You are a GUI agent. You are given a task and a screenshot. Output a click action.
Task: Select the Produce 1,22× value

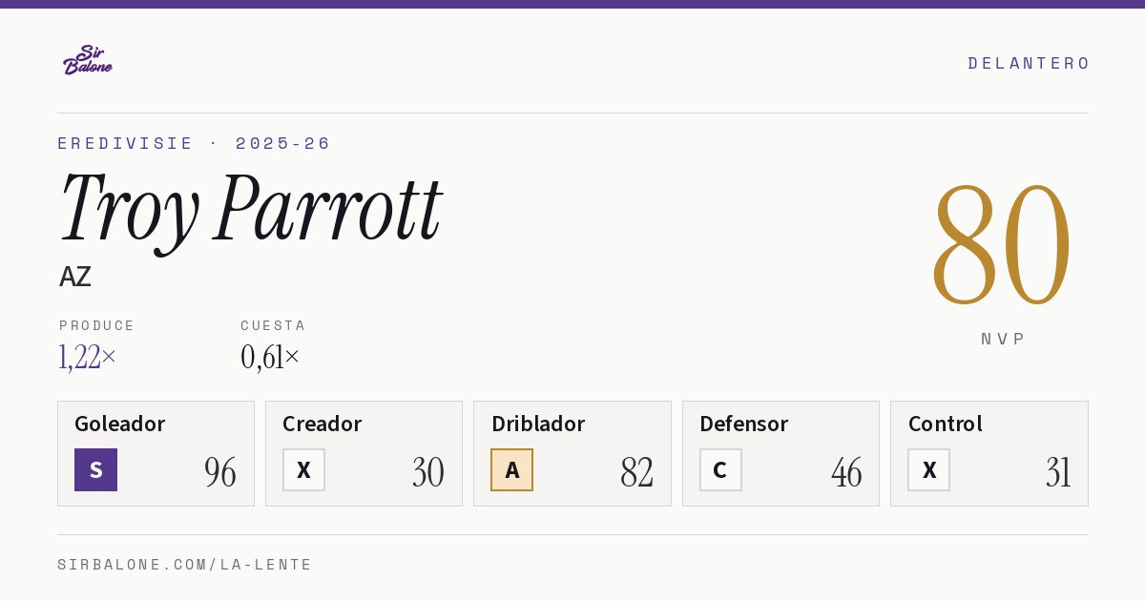pos(88,357)
